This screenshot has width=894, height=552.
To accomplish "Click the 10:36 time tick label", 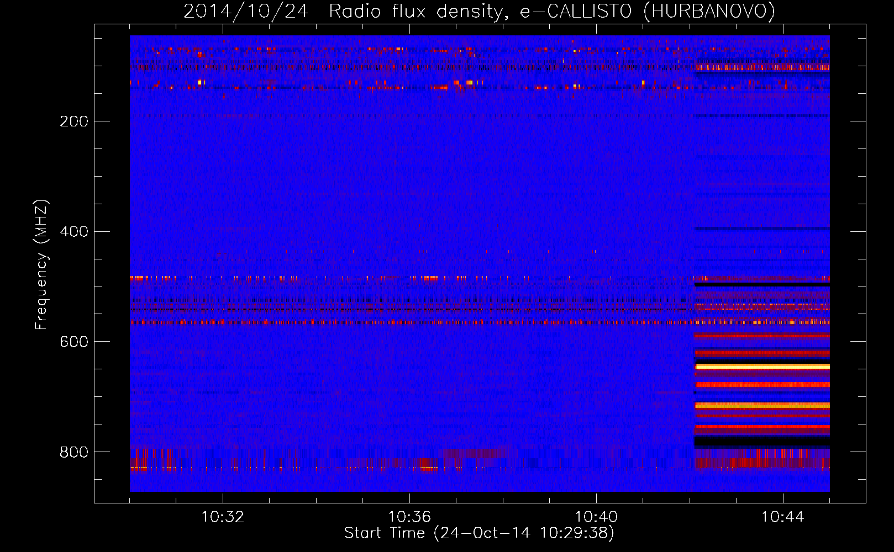I will (x=409, y=517).
